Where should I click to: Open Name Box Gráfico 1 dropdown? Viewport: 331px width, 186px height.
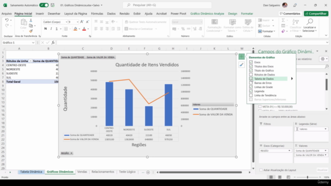click(33, 42)
